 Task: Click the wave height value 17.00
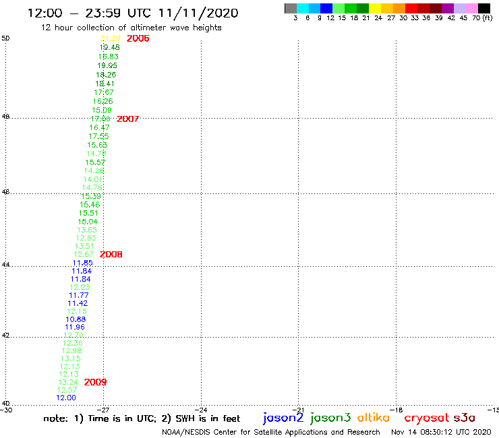(x=100, y=119)
